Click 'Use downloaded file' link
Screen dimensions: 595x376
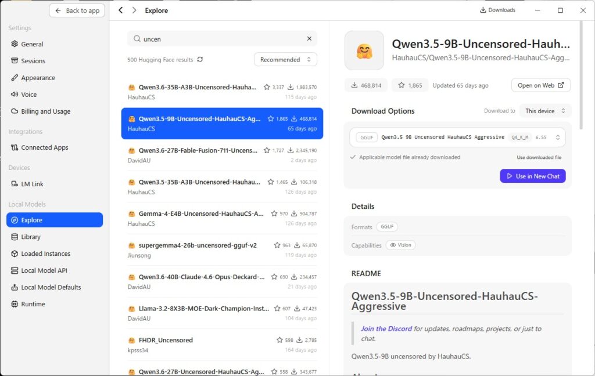pos(539,157)
